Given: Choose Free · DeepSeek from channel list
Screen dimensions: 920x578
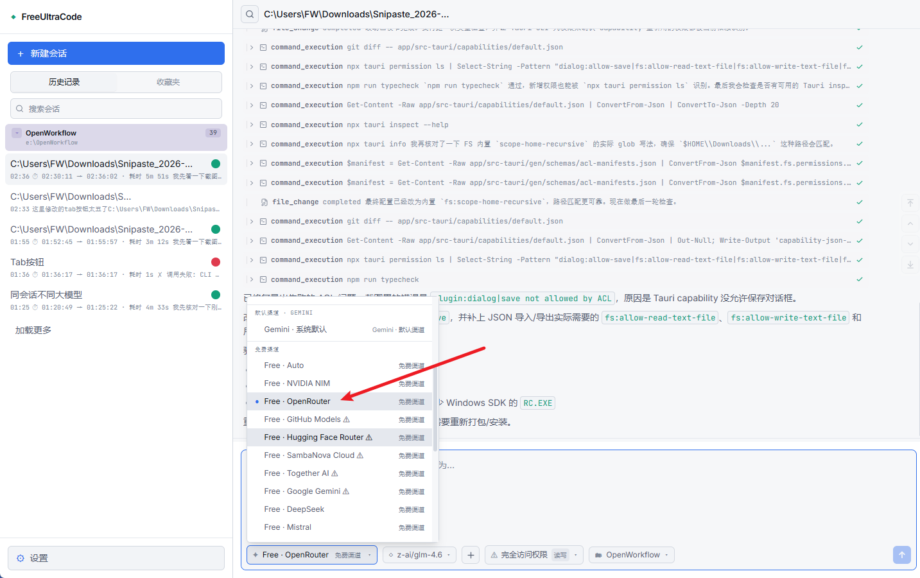Looking at the screenshot, I should pos(340,509).
